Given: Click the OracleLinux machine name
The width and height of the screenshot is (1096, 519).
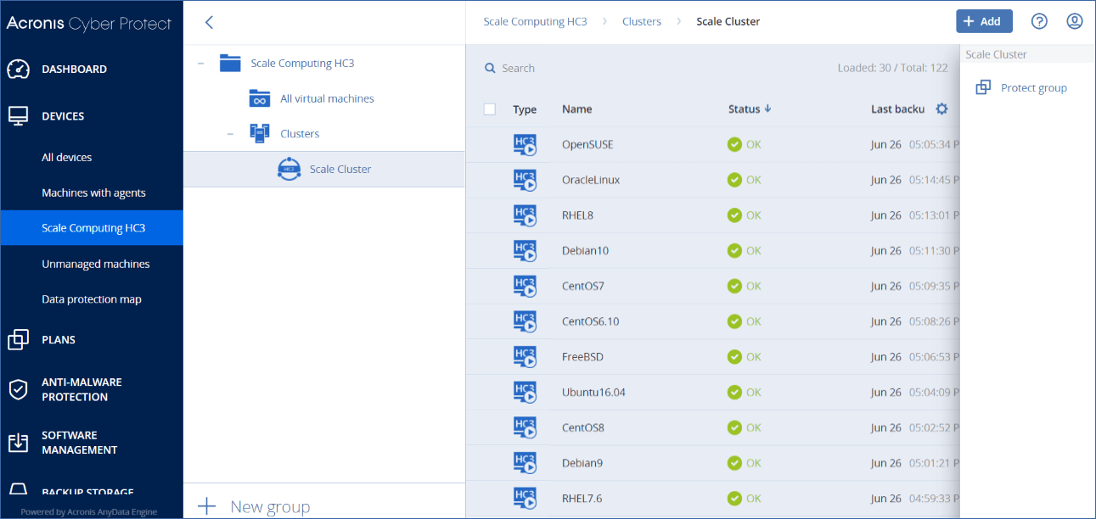Looking at the screenshot, I should pos(591,180).
